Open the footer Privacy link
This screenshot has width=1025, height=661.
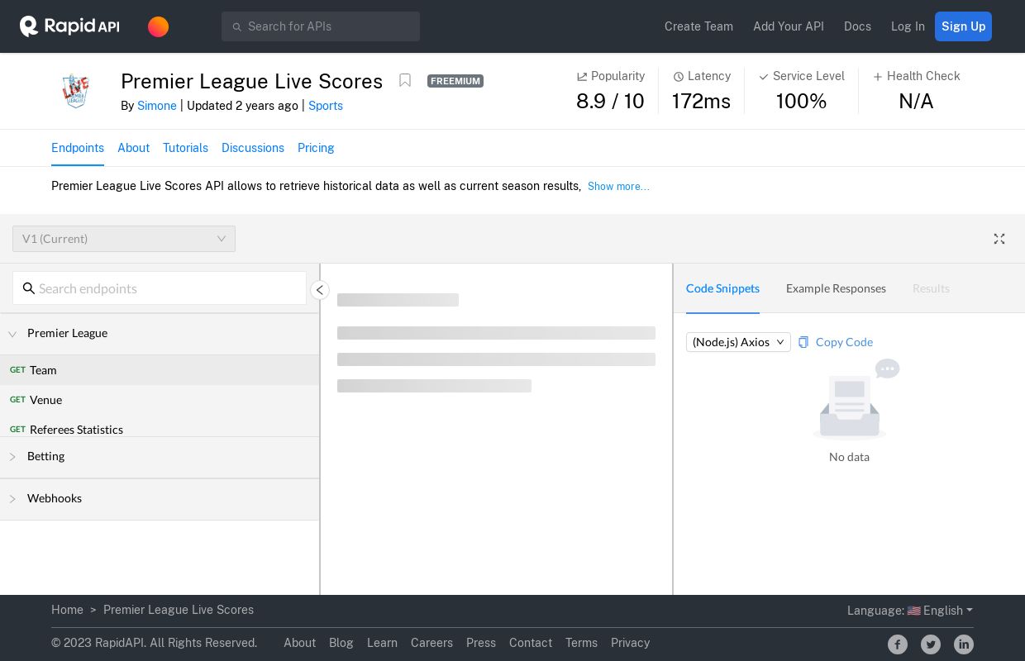click(x=630, y=643)
